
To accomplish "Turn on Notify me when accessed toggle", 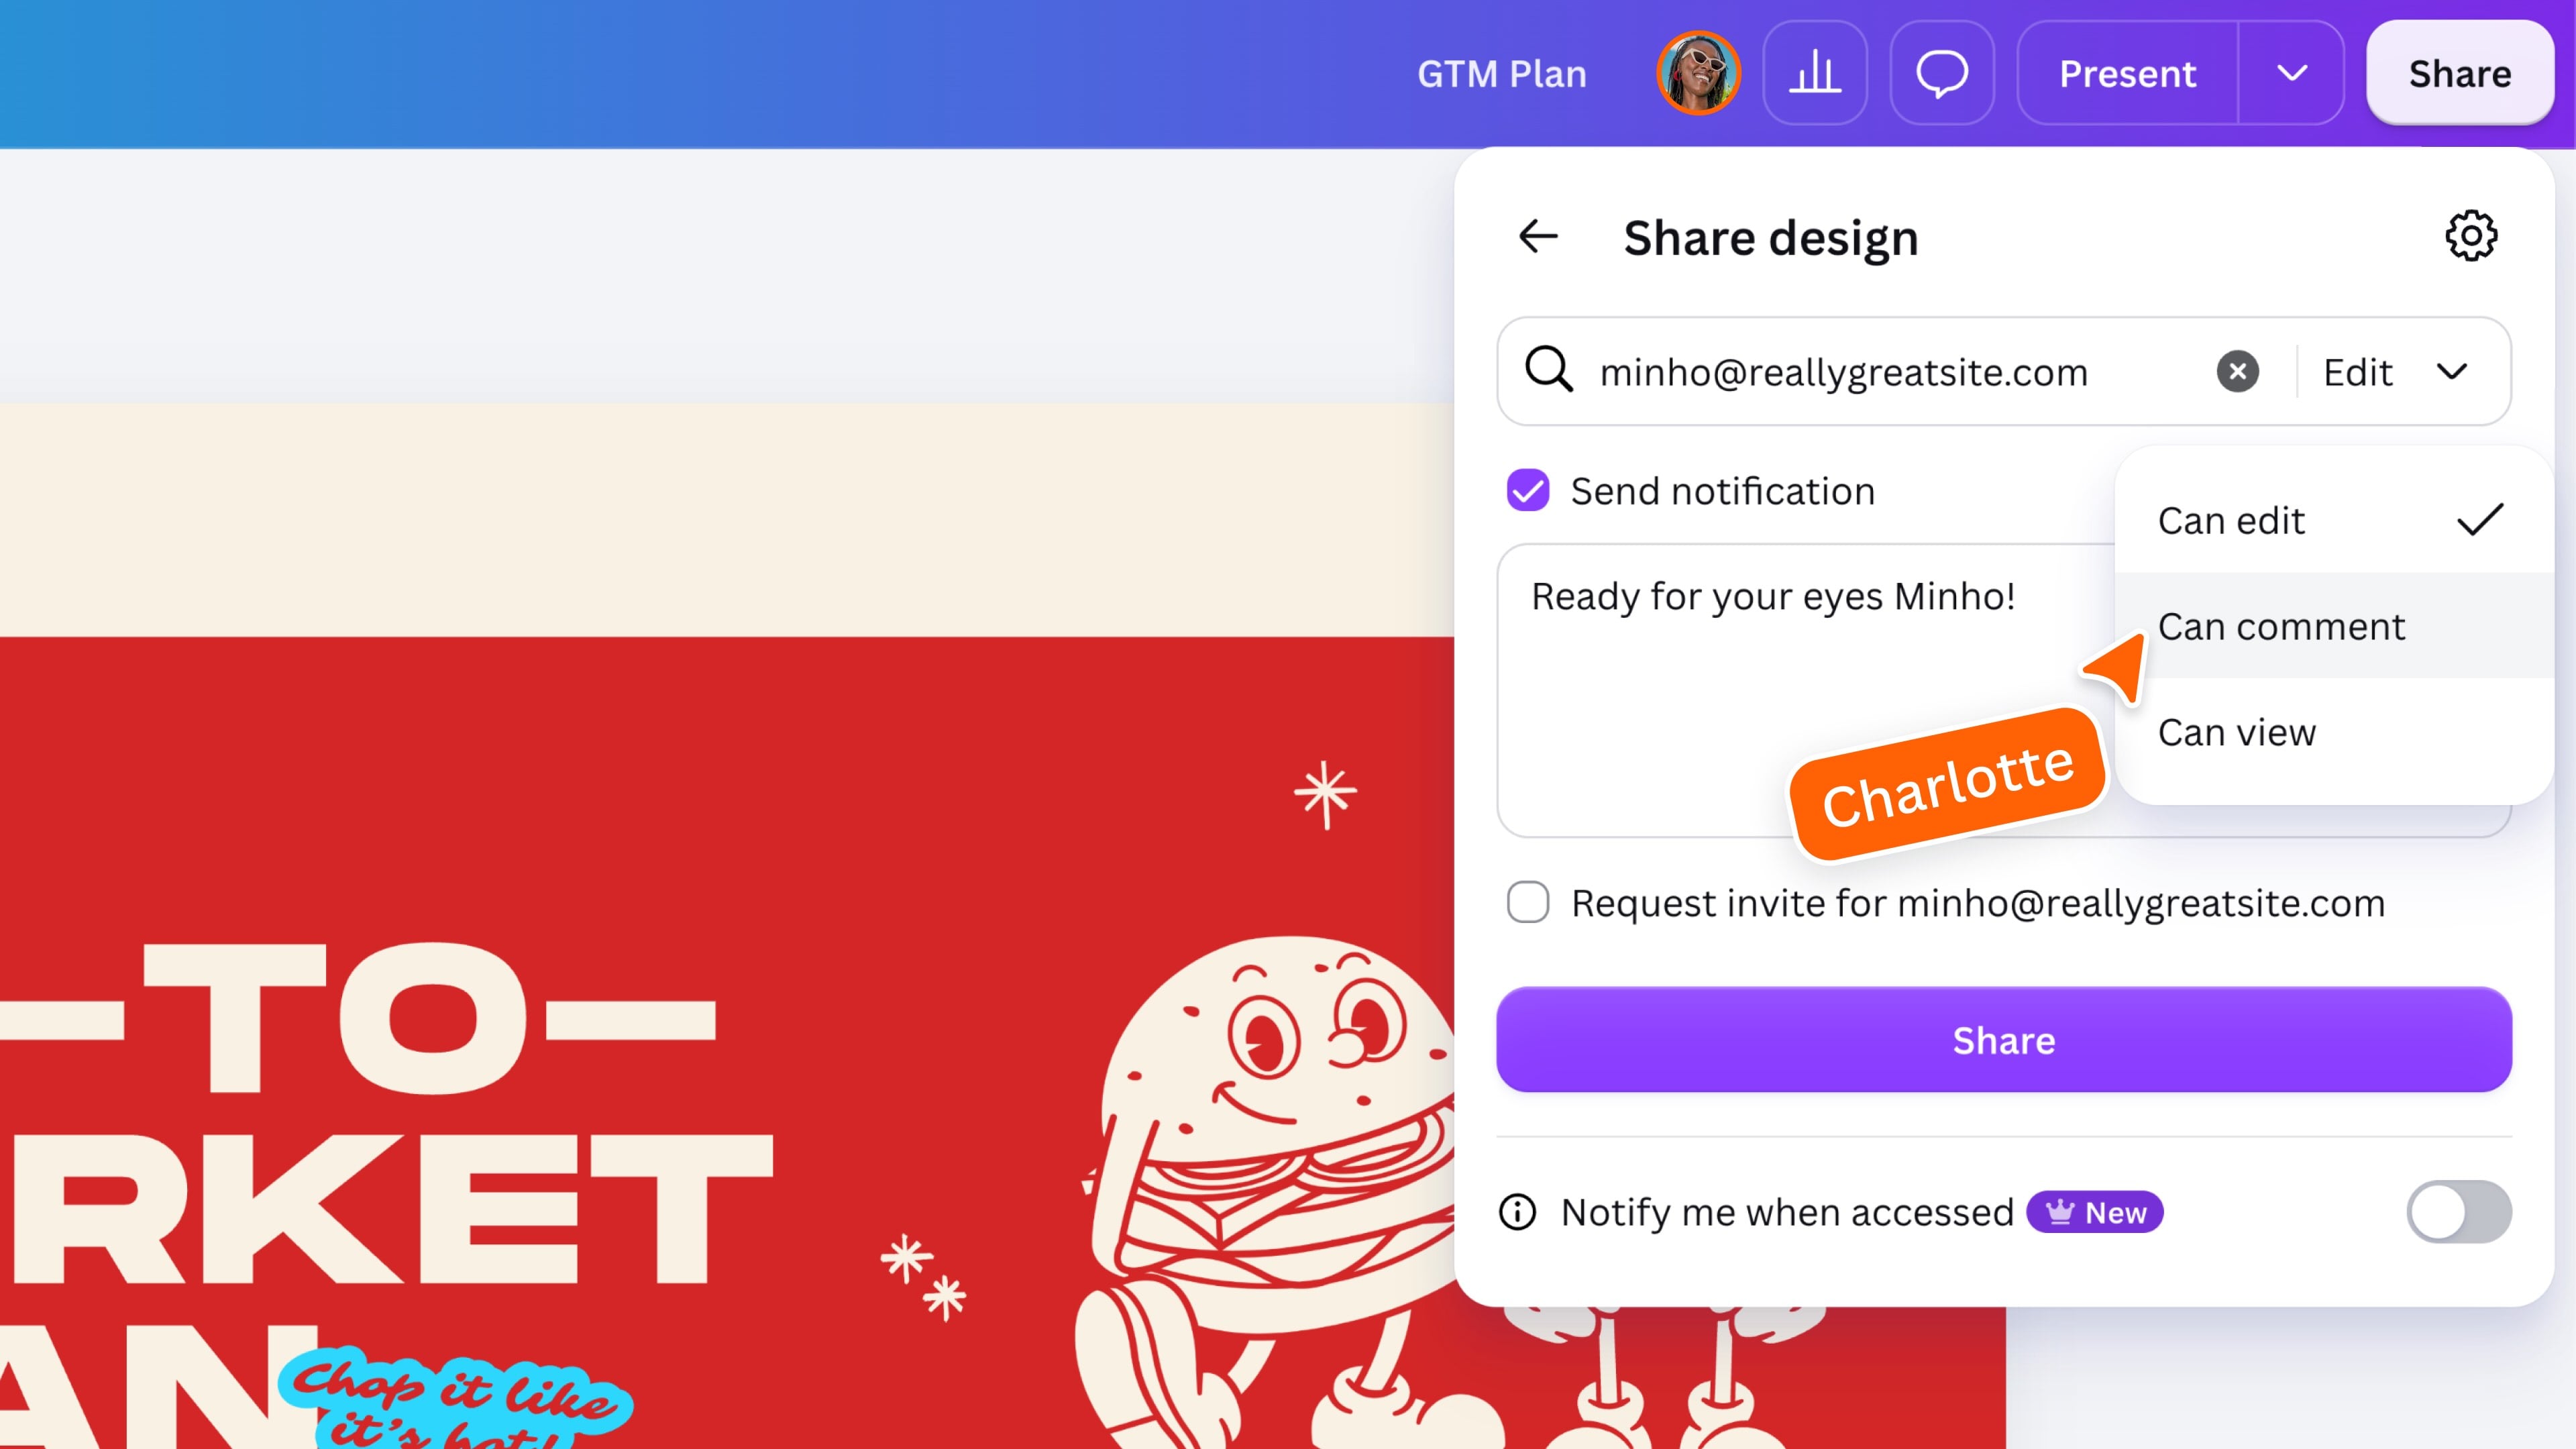I will (2459, 1212).
